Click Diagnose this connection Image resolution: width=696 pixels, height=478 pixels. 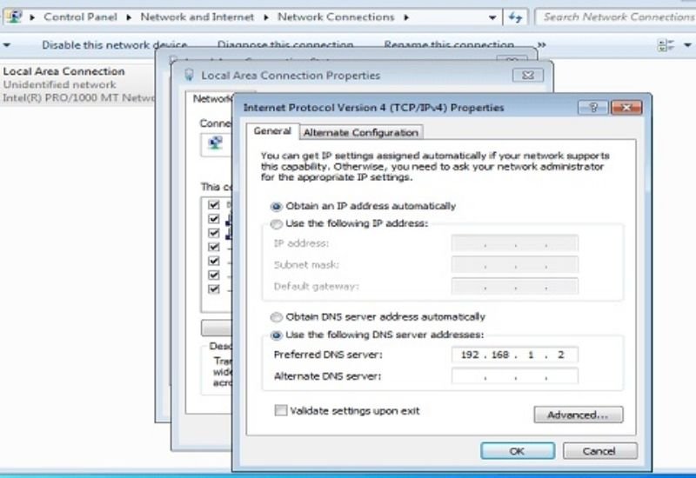(x=285, y=45)
